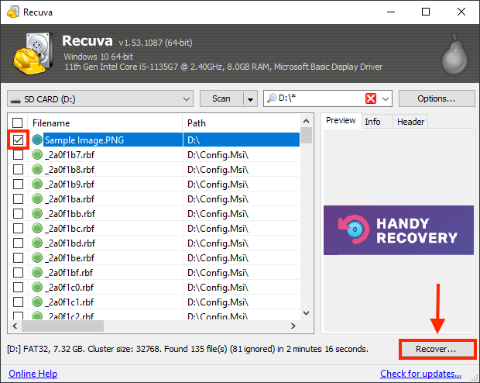Image resolution: width=480 pixels, height=383 pixels.
Task: Click the Piriform pear logo icon
Action: (x=454, y=54)
